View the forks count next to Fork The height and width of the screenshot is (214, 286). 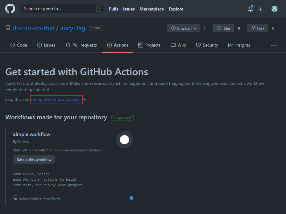pos(273,28)
